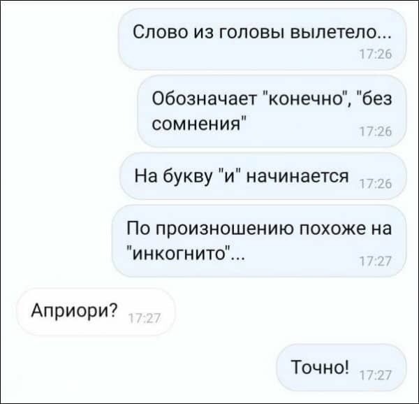Click the word "сомнения" in the second bubble

click(196, 124)
